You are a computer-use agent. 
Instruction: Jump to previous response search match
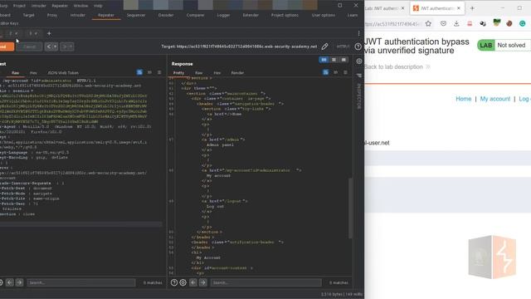(193, 282)
